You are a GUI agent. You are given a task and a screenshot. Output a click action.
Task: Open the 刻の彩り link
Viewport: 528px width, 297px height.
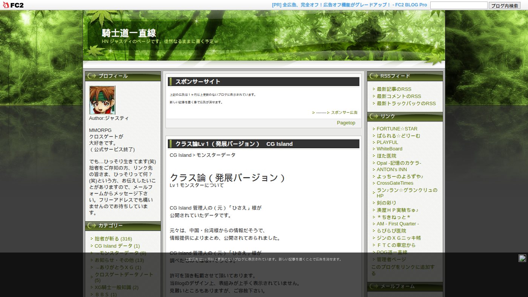point(387,203)
